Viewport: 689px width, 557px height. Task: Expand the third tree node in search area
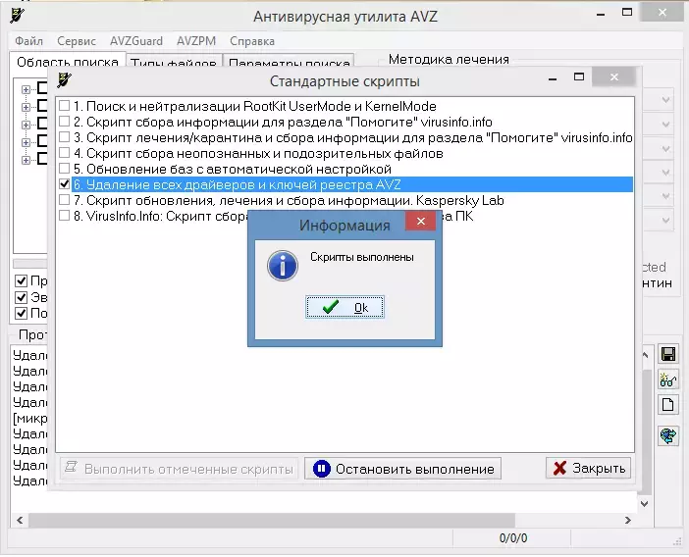(26, 126)
